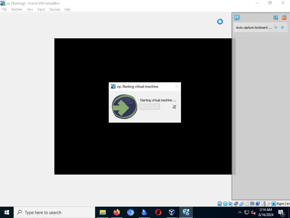The height and width of the screenshot is (218, 290).
Task: Show hidden system tray icons
Action: coord(240,212)
